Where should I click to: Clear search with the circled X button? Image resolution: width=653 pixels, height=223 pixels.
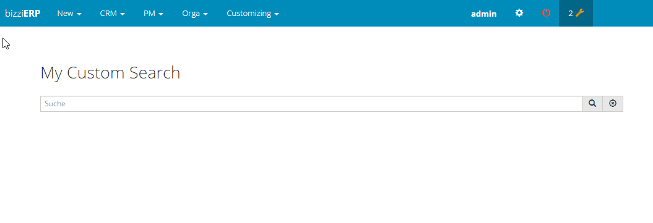click(613, 104)
